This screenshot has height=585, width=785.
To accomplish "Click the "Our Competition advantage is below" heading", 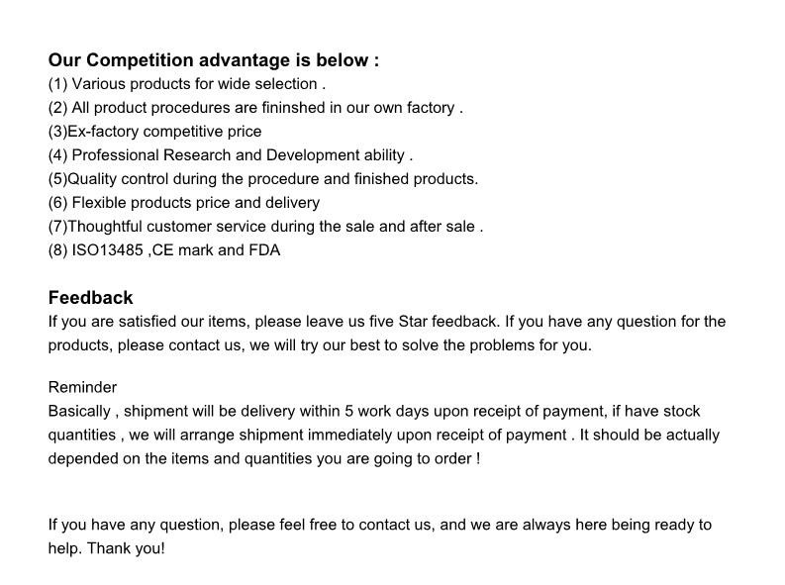I will [x=214, y=60].
